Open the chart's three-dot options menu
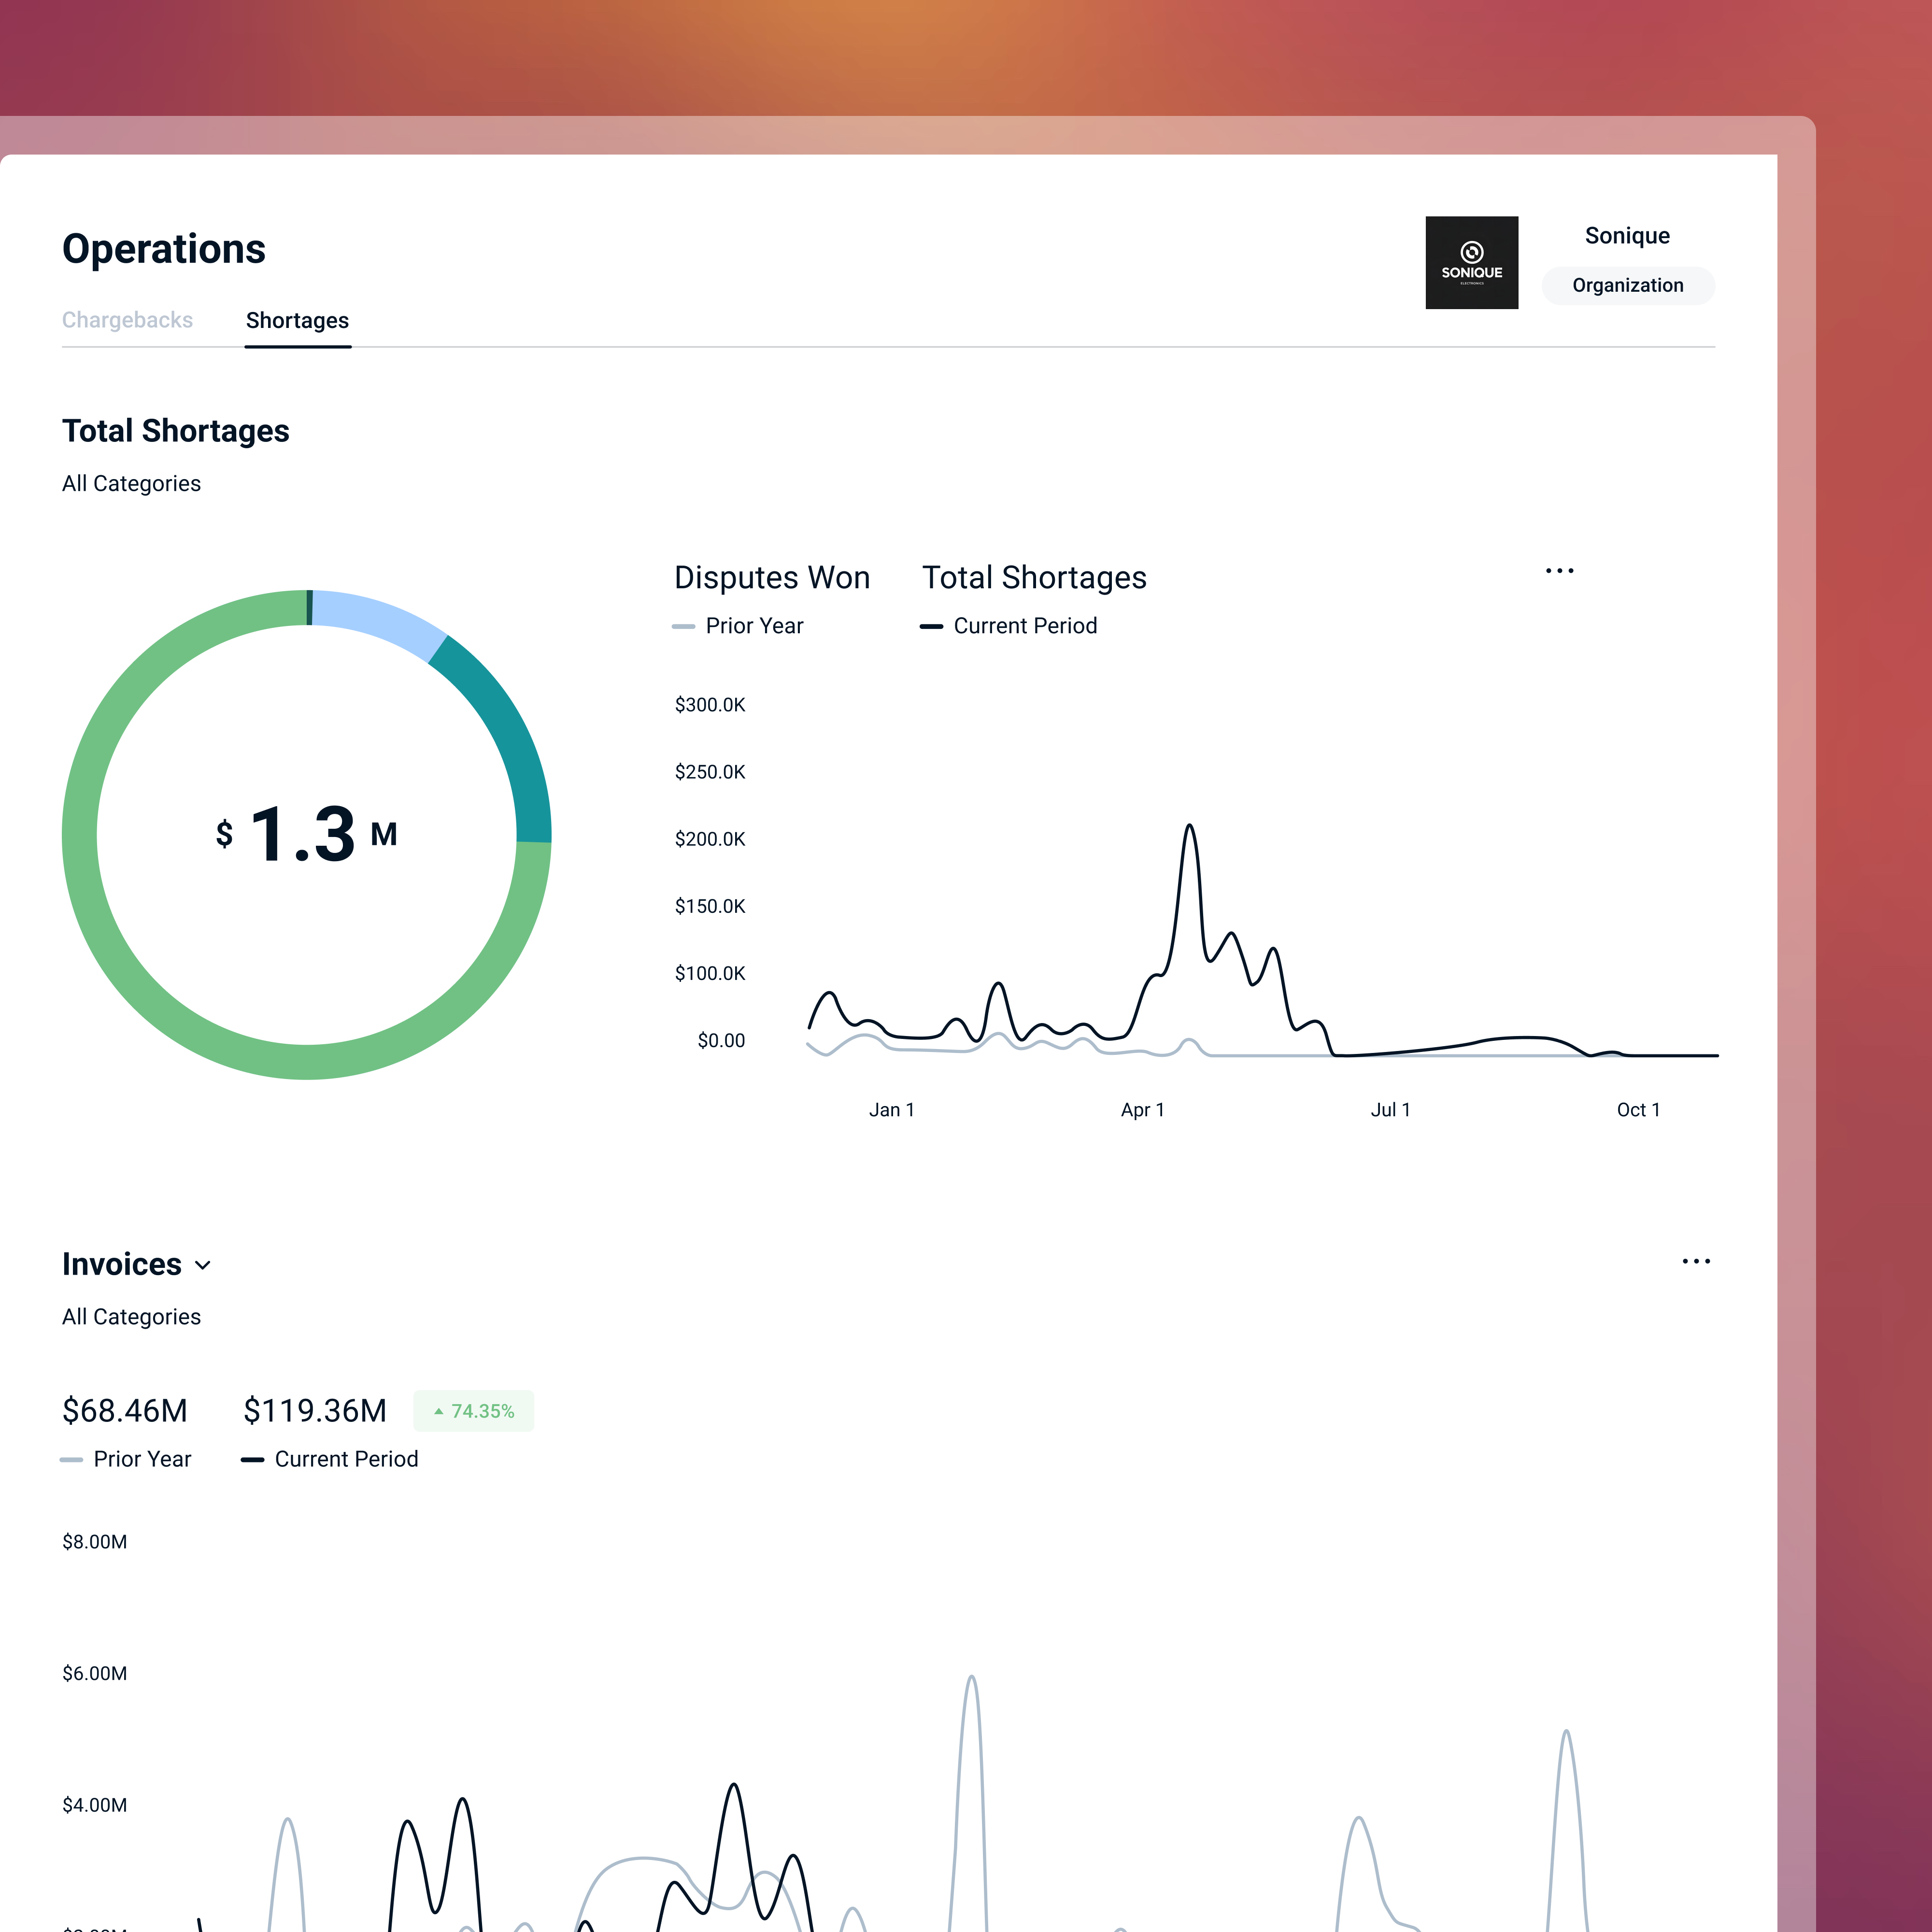 (x=1559, y=571)
